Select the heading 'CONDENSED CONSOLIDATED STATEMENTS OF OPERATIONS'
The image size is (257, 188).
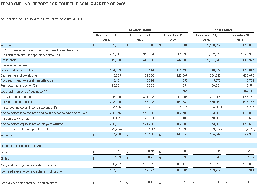41,19
